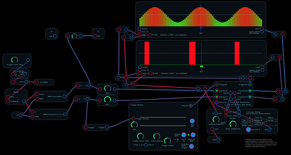Click the delay (segments) knob
This screenshot has height=155, width=291.
[x=233, y=124]
